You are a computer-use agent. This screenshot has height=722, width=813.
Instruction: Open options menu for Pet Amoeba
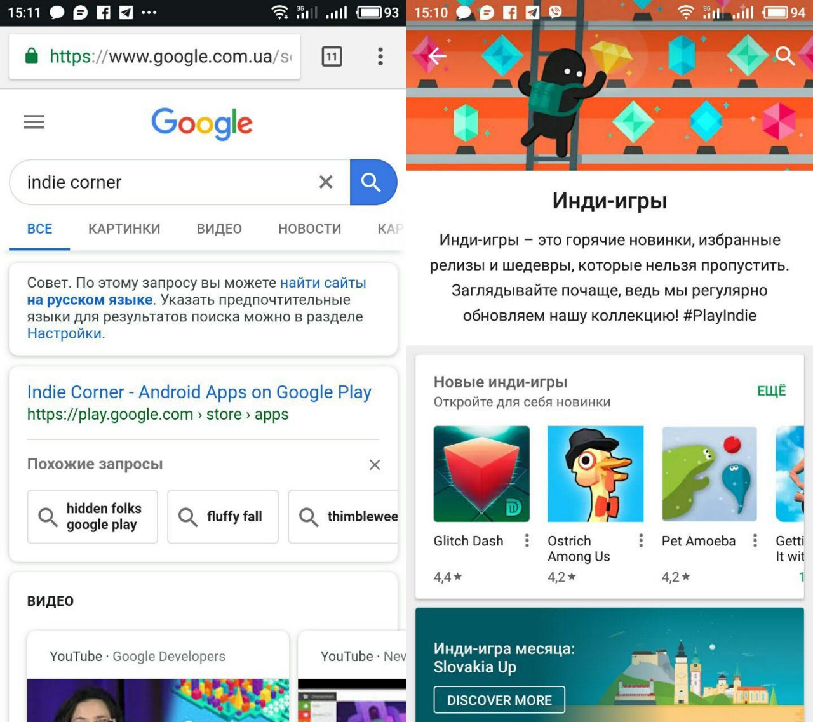coord(755,540)
